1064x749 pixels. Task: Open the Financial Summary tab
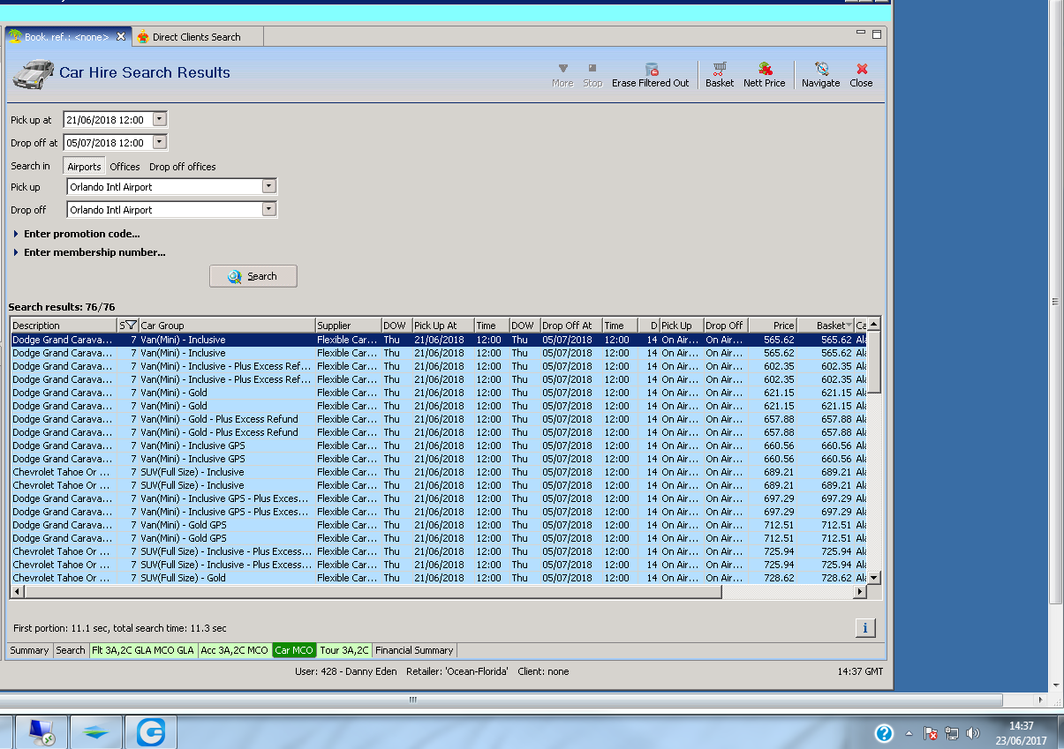(x=414, y=650)
